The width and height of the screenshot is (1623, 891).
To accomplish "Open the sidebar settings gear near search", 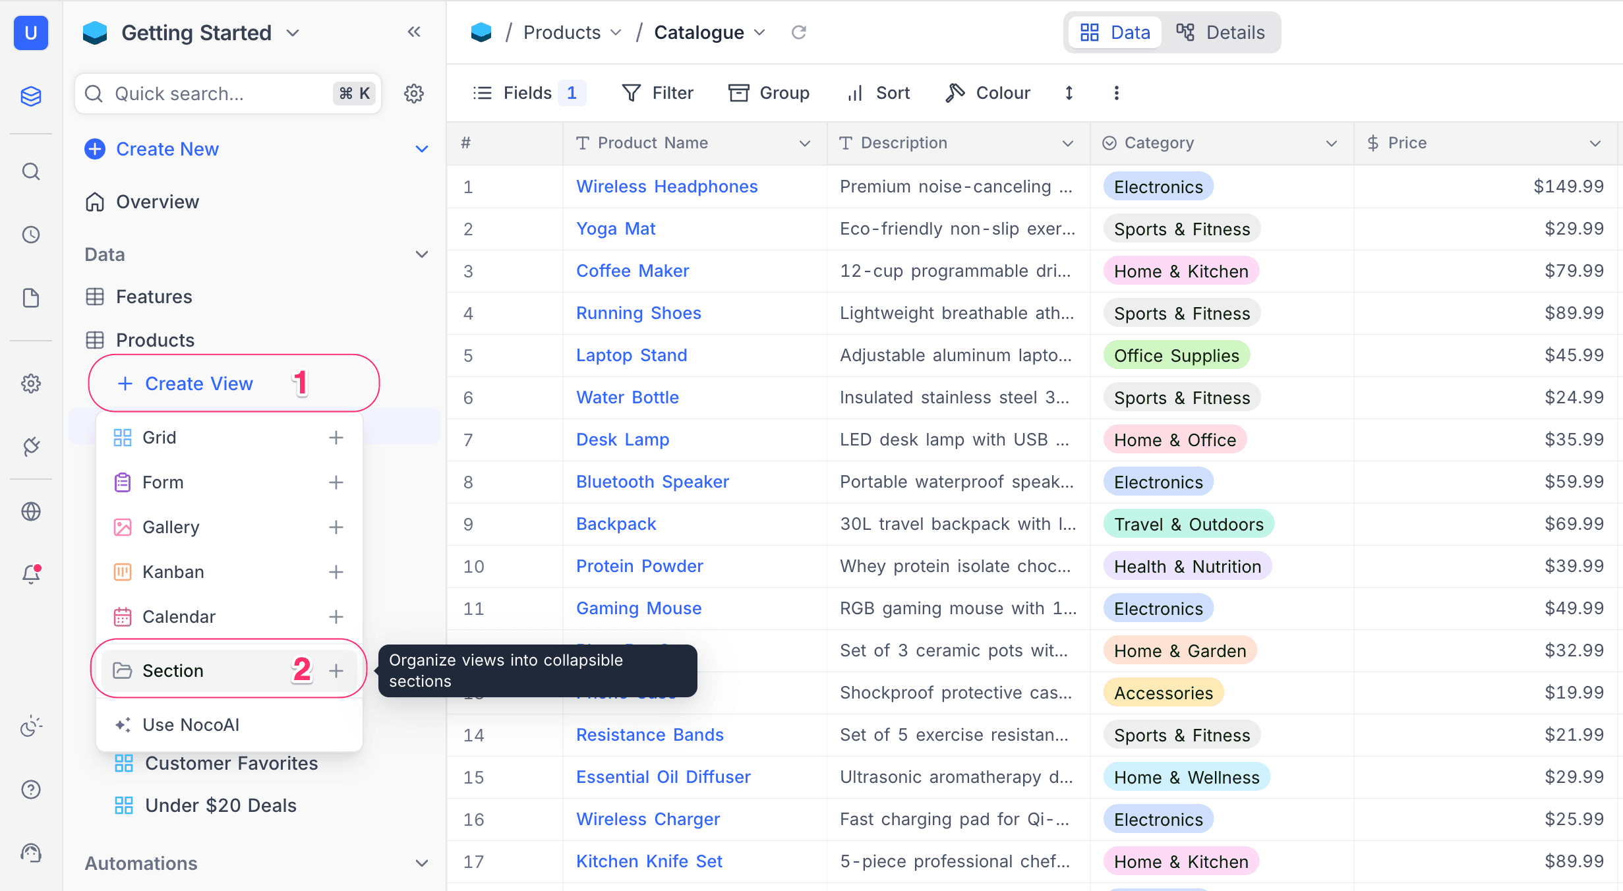I will click(x=413, y=94).
